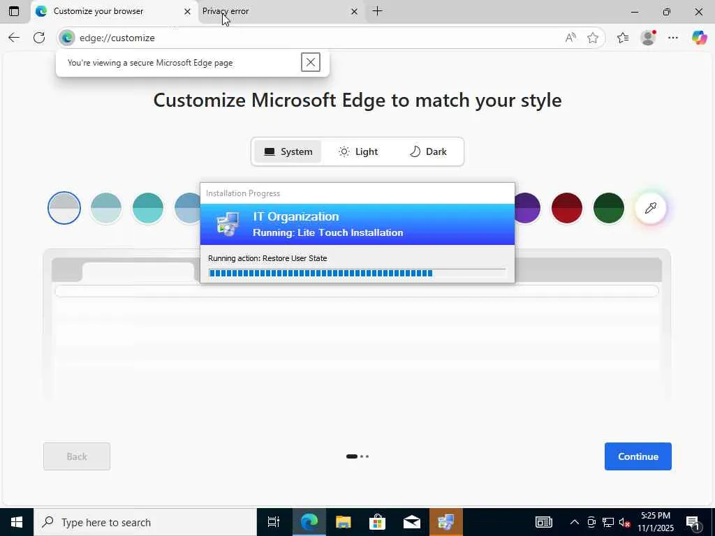Click the Type here to search box
The width and height of the screenshot is (715, 536).
[145, 522]
